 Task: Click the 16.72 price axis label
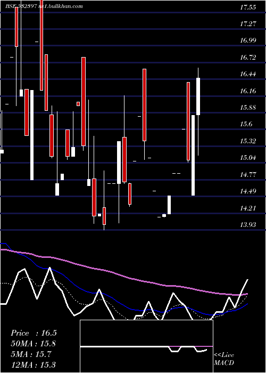tap(248, 58)
